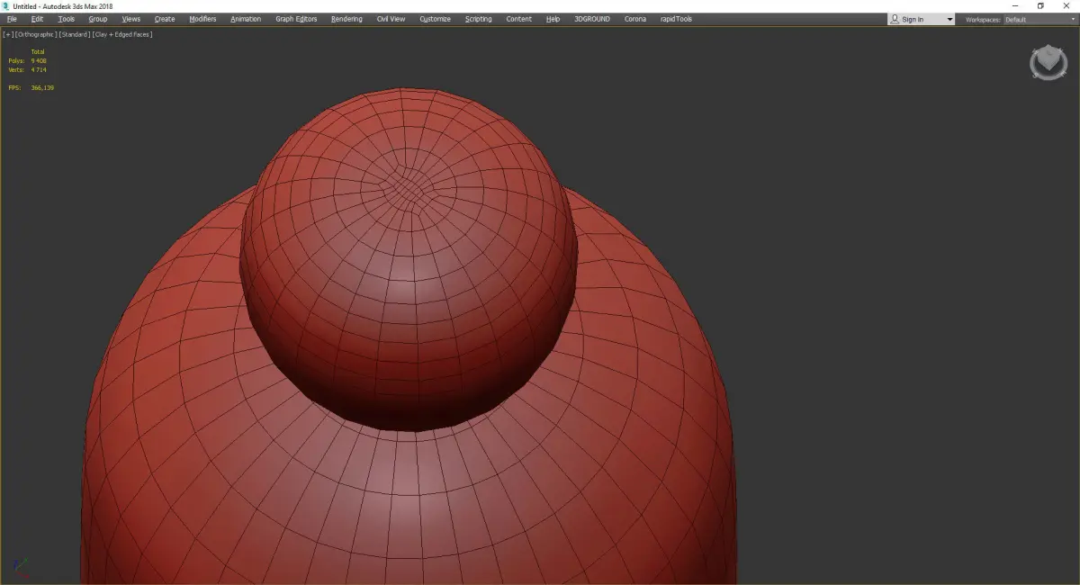The height and width of the screenshot is (585, 1080).
Task: Click the FPS 366,139 readout
Action: 31,87
